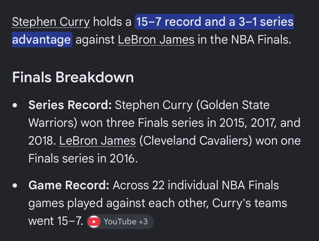Click the highlighted word "advantage"
The image size is (319, 241).
click(42, 40)
